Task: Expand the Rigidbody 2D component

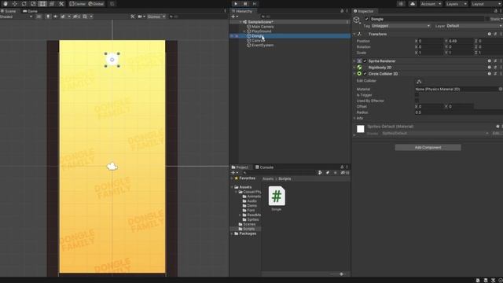Action: pos(354,68)
